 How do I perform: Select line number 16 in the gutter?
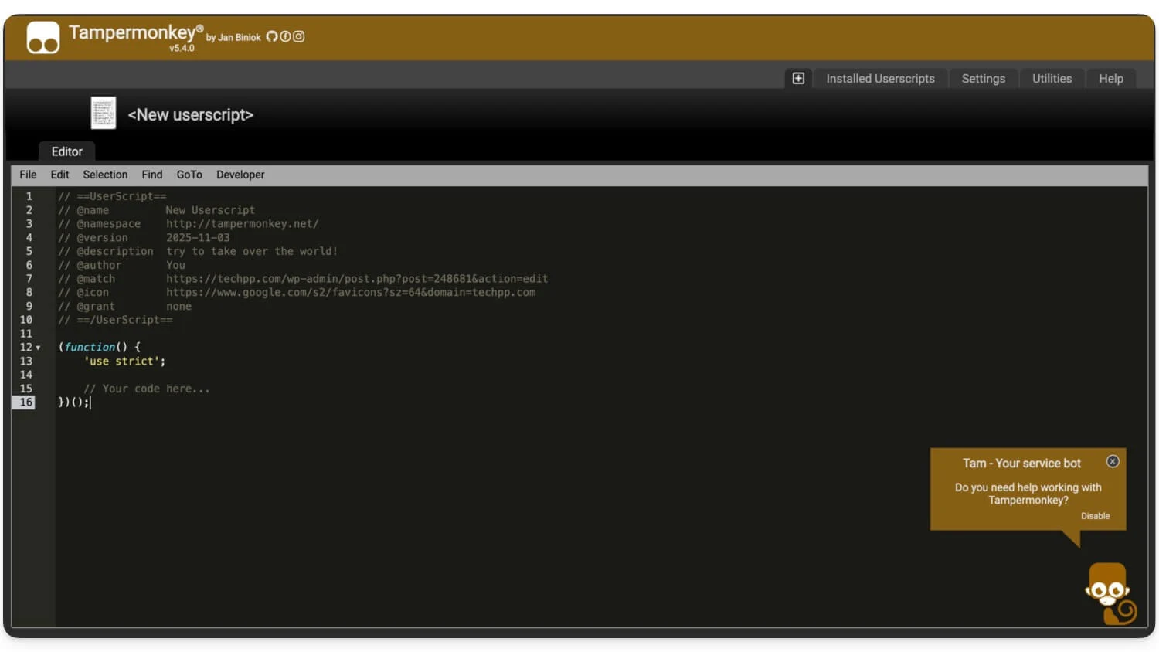click(x=25, y=402)
